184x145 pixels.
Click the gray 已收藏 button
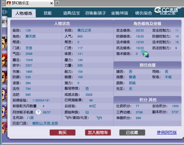[132, 132]
